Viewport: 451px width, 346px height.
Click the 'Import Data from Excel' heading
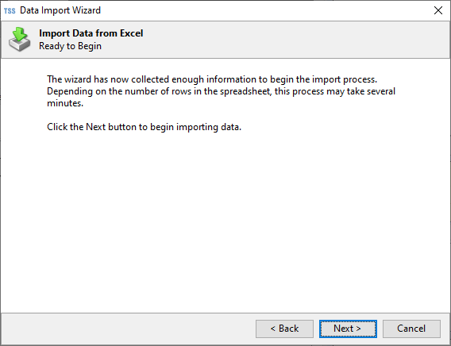tap(91, 33)
